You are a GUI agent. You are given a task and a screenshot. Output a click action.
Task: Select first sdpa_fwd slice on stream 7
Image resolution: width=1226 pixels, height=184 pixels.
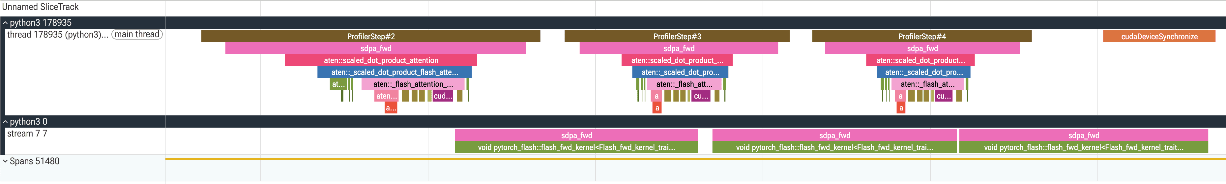click(576, 136)
